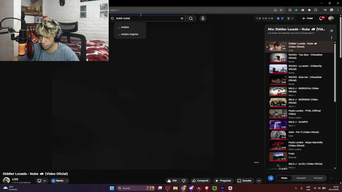
Task: Click the Preguntar button
Action: click(223, 181)
